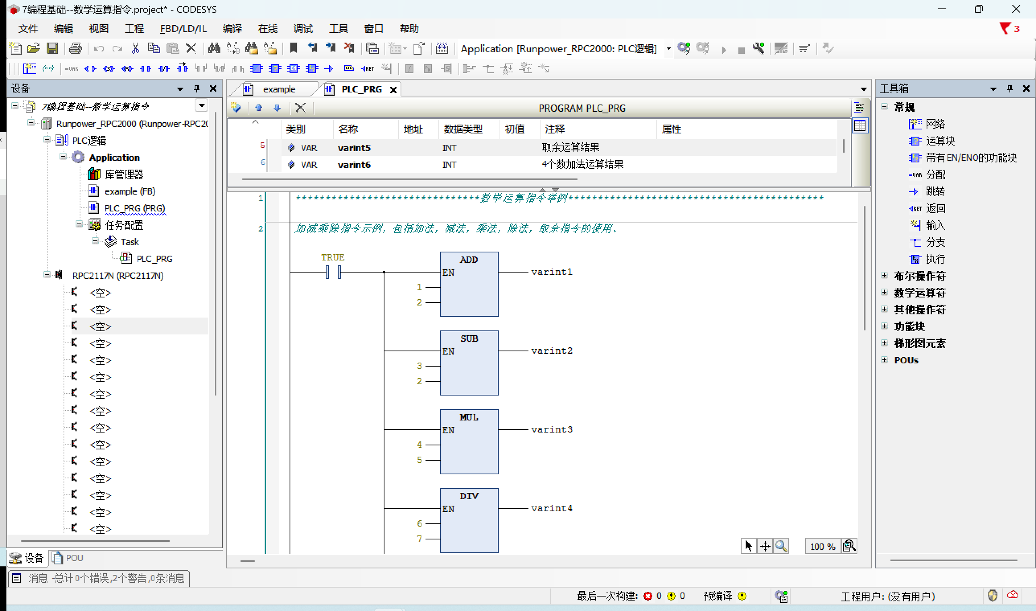Click the Clear all bookmarks icon
The height and width of the screenshot is (611, 1036).
coord(349,49)
